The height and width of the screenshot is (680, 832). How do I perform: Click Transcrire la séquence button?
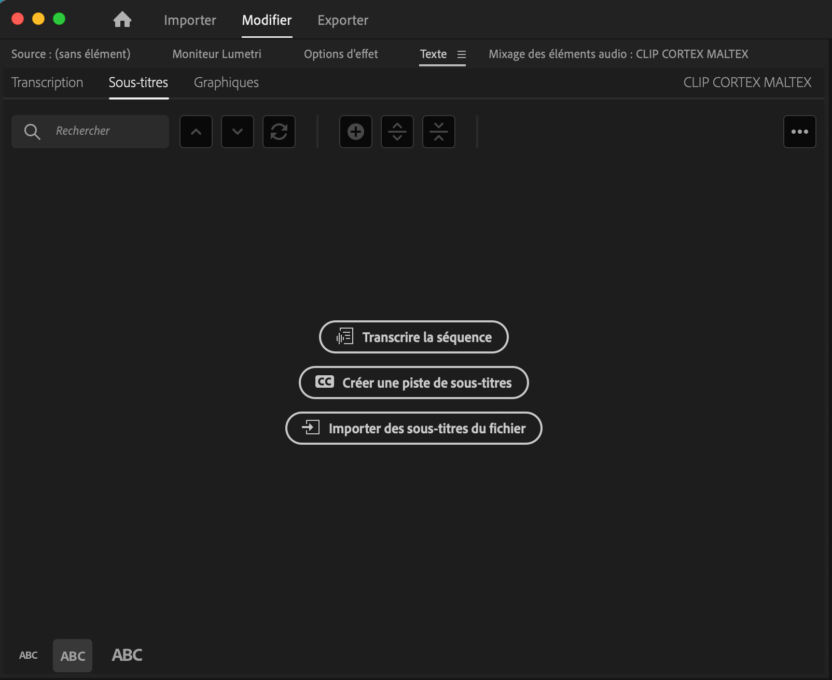[414, 337]
